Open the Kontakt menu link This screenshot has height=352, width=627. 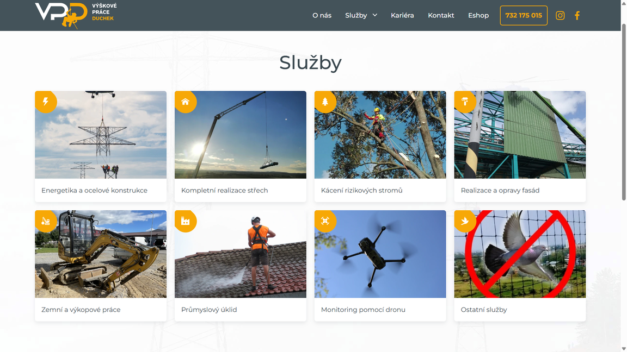tap(441, 15)
